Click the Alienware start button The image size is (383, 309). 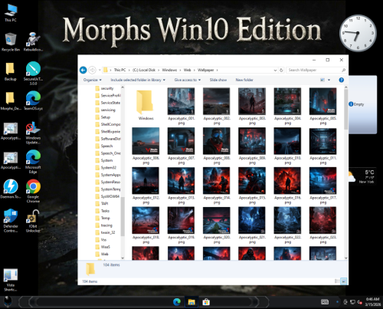[x=8, y=301]
